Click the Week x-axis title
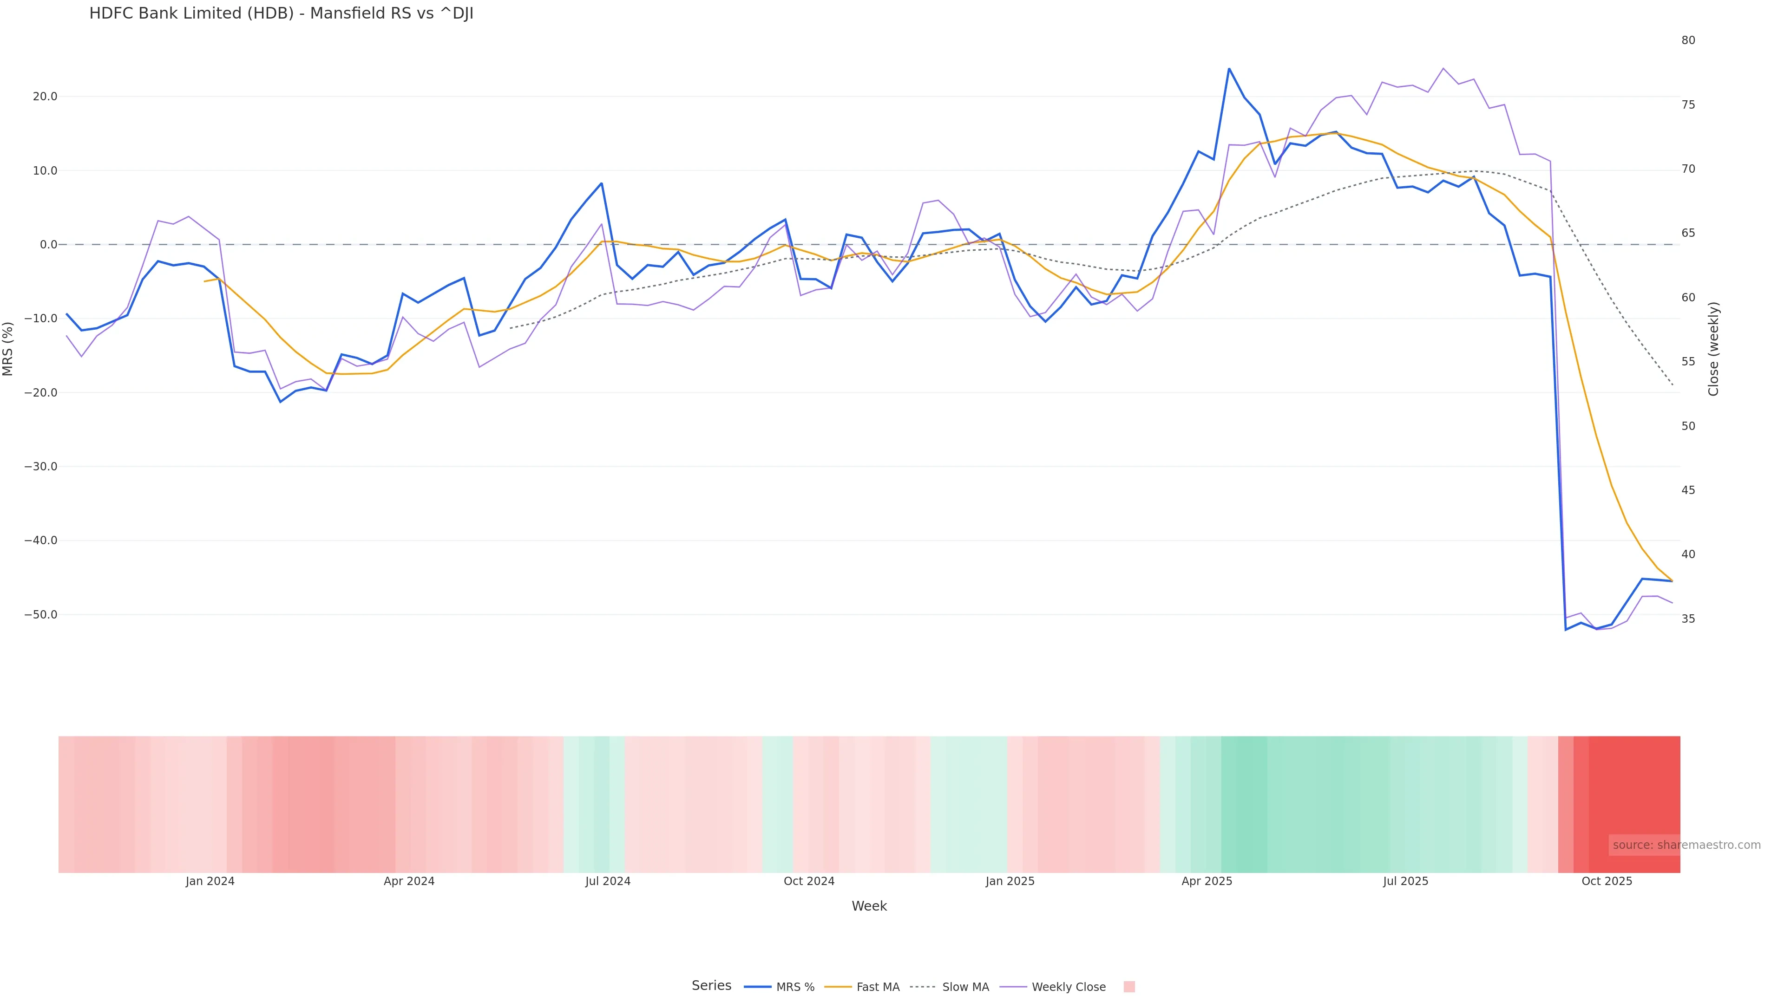 tap(868, 906)
